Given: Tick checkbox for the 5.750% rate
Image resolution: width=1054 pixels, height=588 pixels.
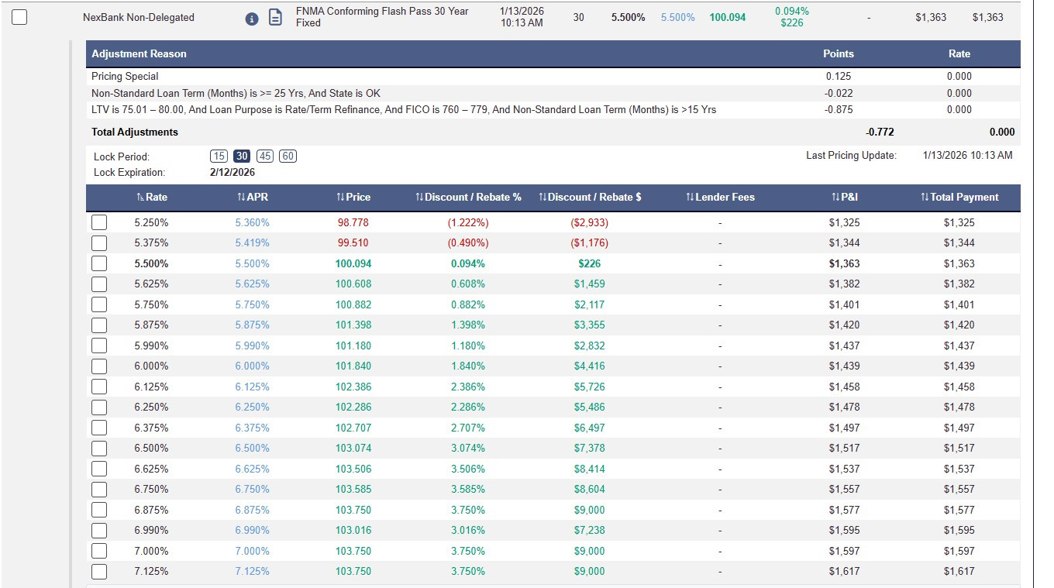Looking at the screenshot, I should tap(99, 304).
